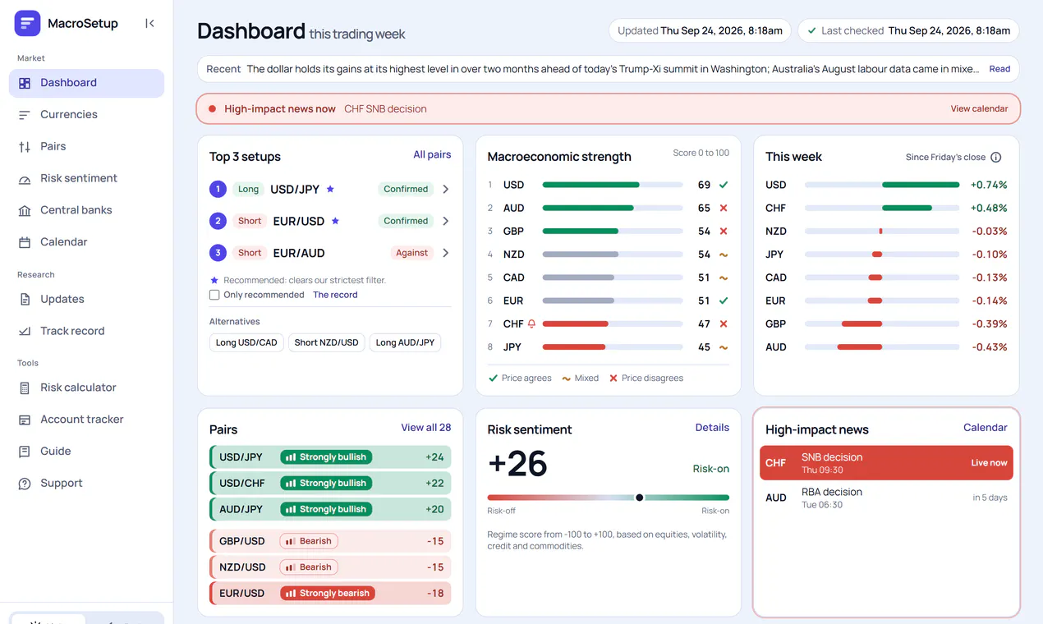Open the live SNB decision news row
This screenshot has height=624, width=1043.
886,463
